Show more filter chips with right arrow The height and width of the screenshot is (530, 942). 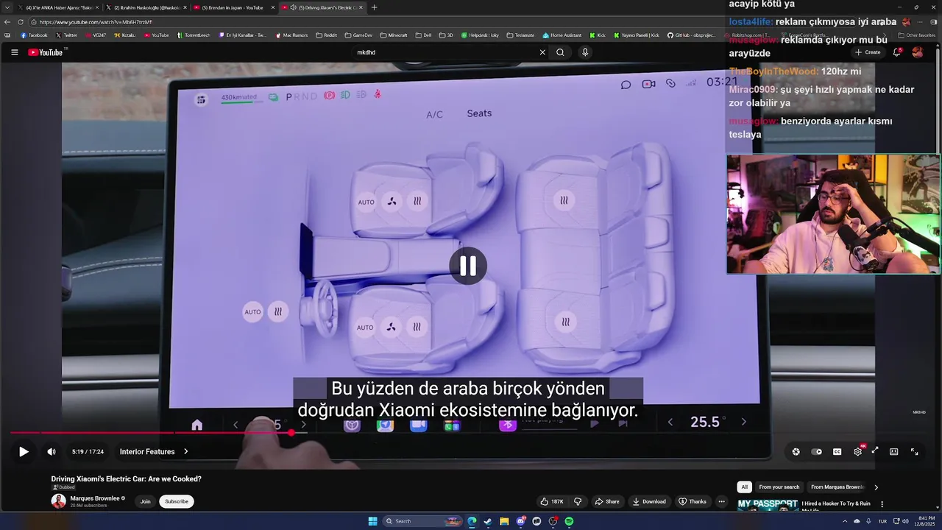click(x=876, y=487)
